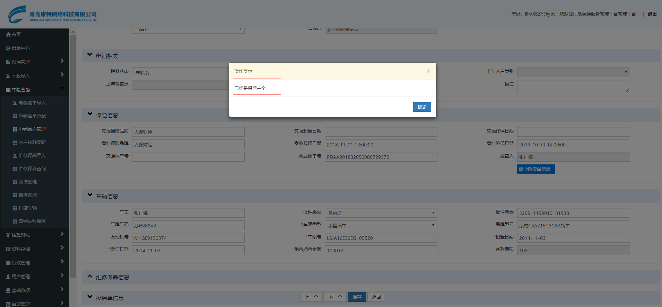Click the Qingdao Countnet company logo
Image resolution: width=662 pixels, height=307 pixels.
[52, 15]
